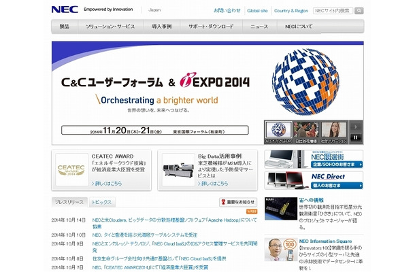415x272 pixels.
Task: Click the 重要なお知らせ button
Action: [238, 202]
